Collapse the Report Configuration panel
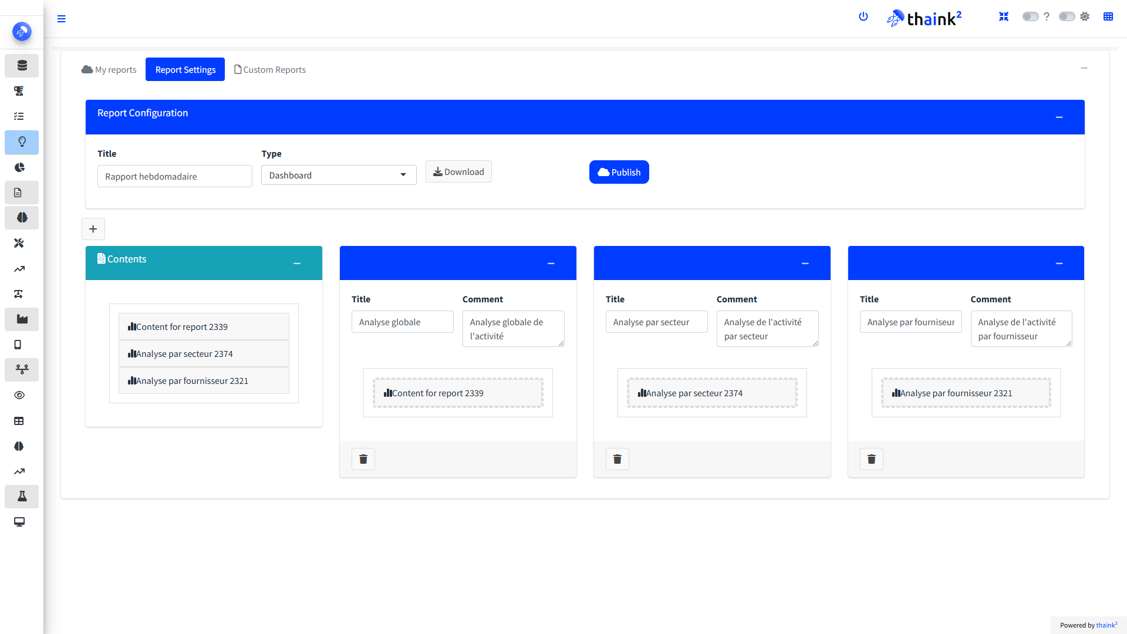The image size is (1127, 634). coord(1059,117)
